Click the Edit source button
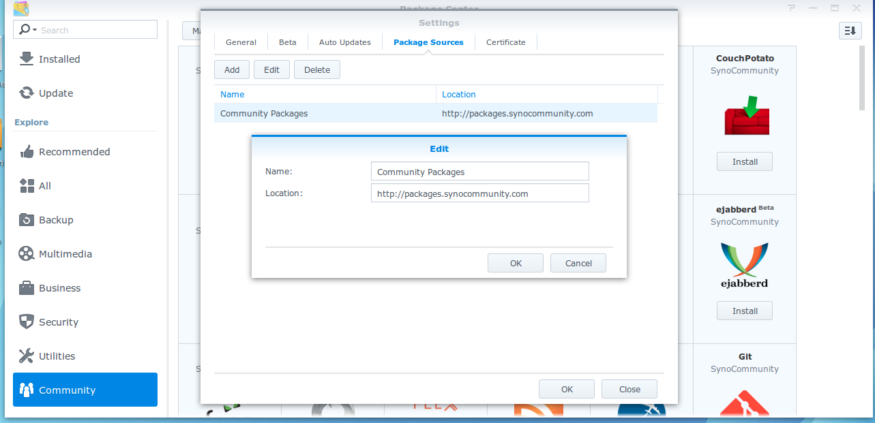 point(271,69)
